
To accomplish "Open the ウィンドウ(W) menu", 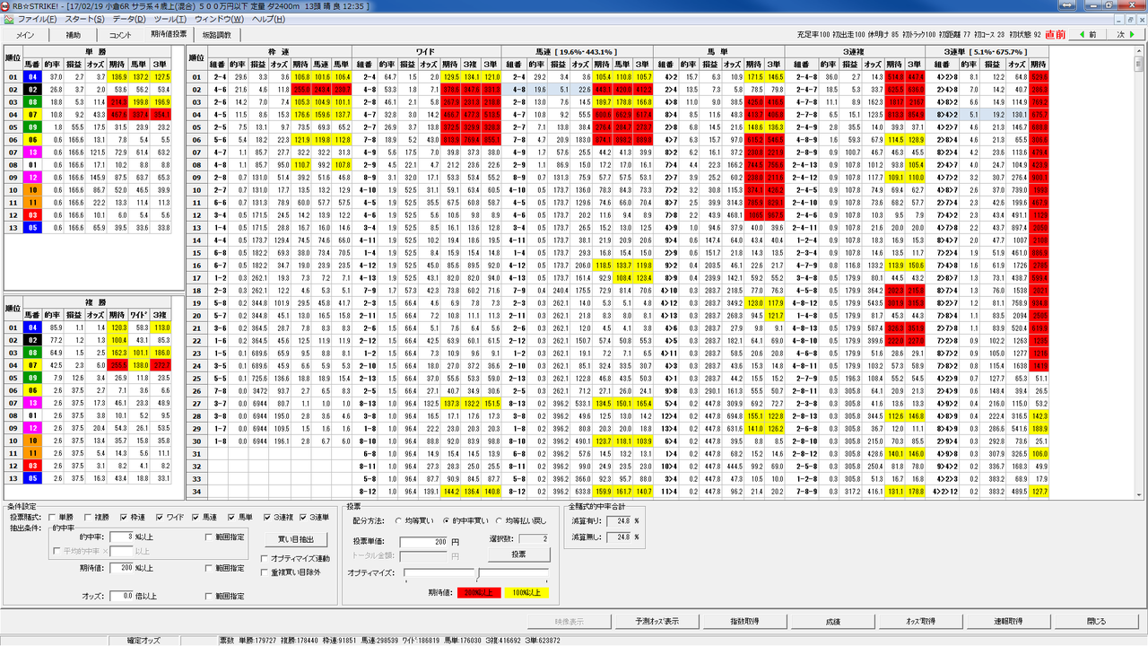I will (x=219, y=19).
